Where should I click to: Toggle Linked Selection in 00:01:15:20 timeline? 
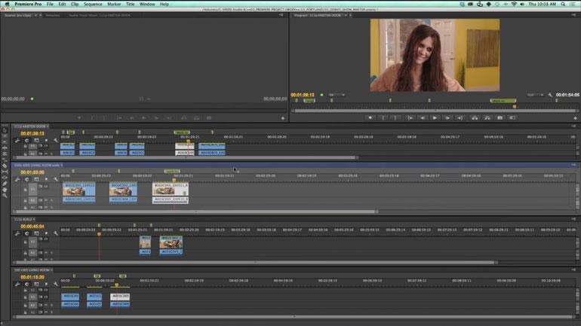[x=36, y=285]
